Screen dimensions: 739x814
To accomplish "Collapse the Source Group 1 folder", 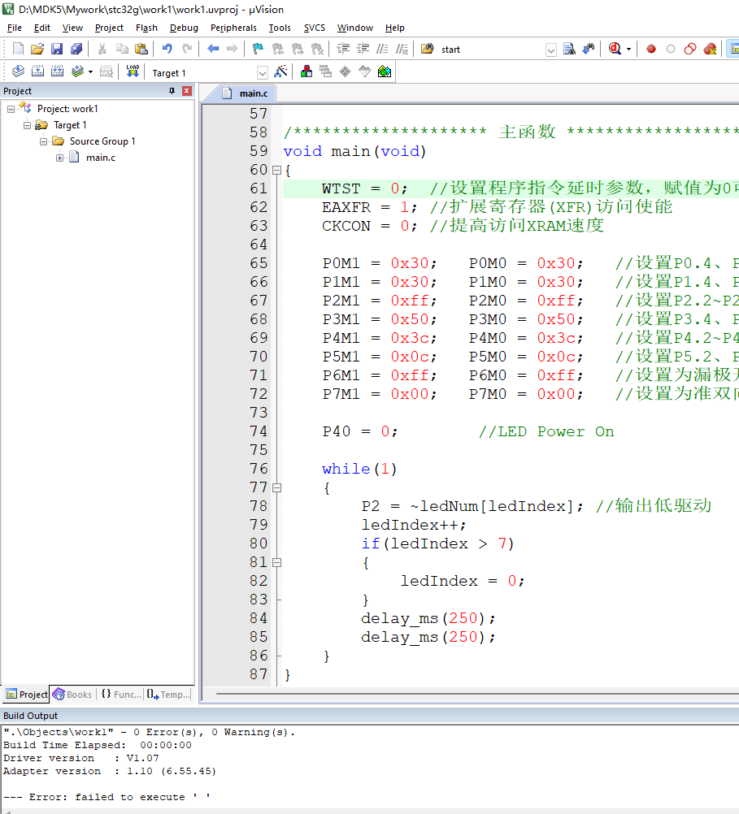I will click(44, 141).
